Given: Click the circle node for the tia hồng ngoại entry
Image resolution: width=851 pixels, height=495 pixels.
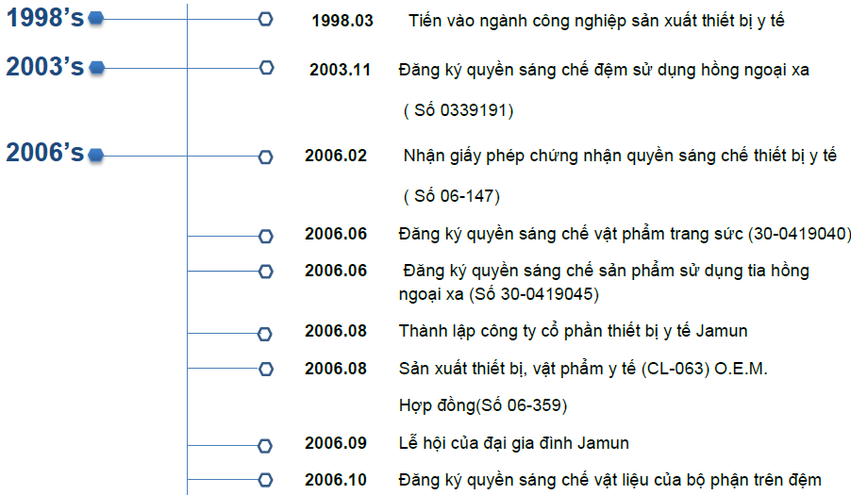Looking at the screenshot, I should tap(266, 272).
